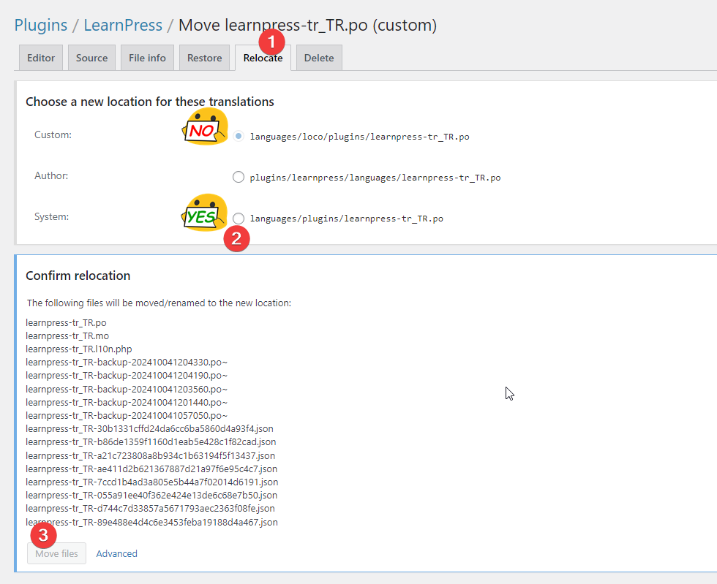The width and height of the screenshot is (717, 584).
Task: Click the backup-202410041204330.po~ file entry
Action: (127, 363)
